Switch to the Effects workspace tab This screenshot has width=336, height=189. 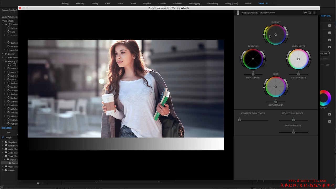pos(120,3)
